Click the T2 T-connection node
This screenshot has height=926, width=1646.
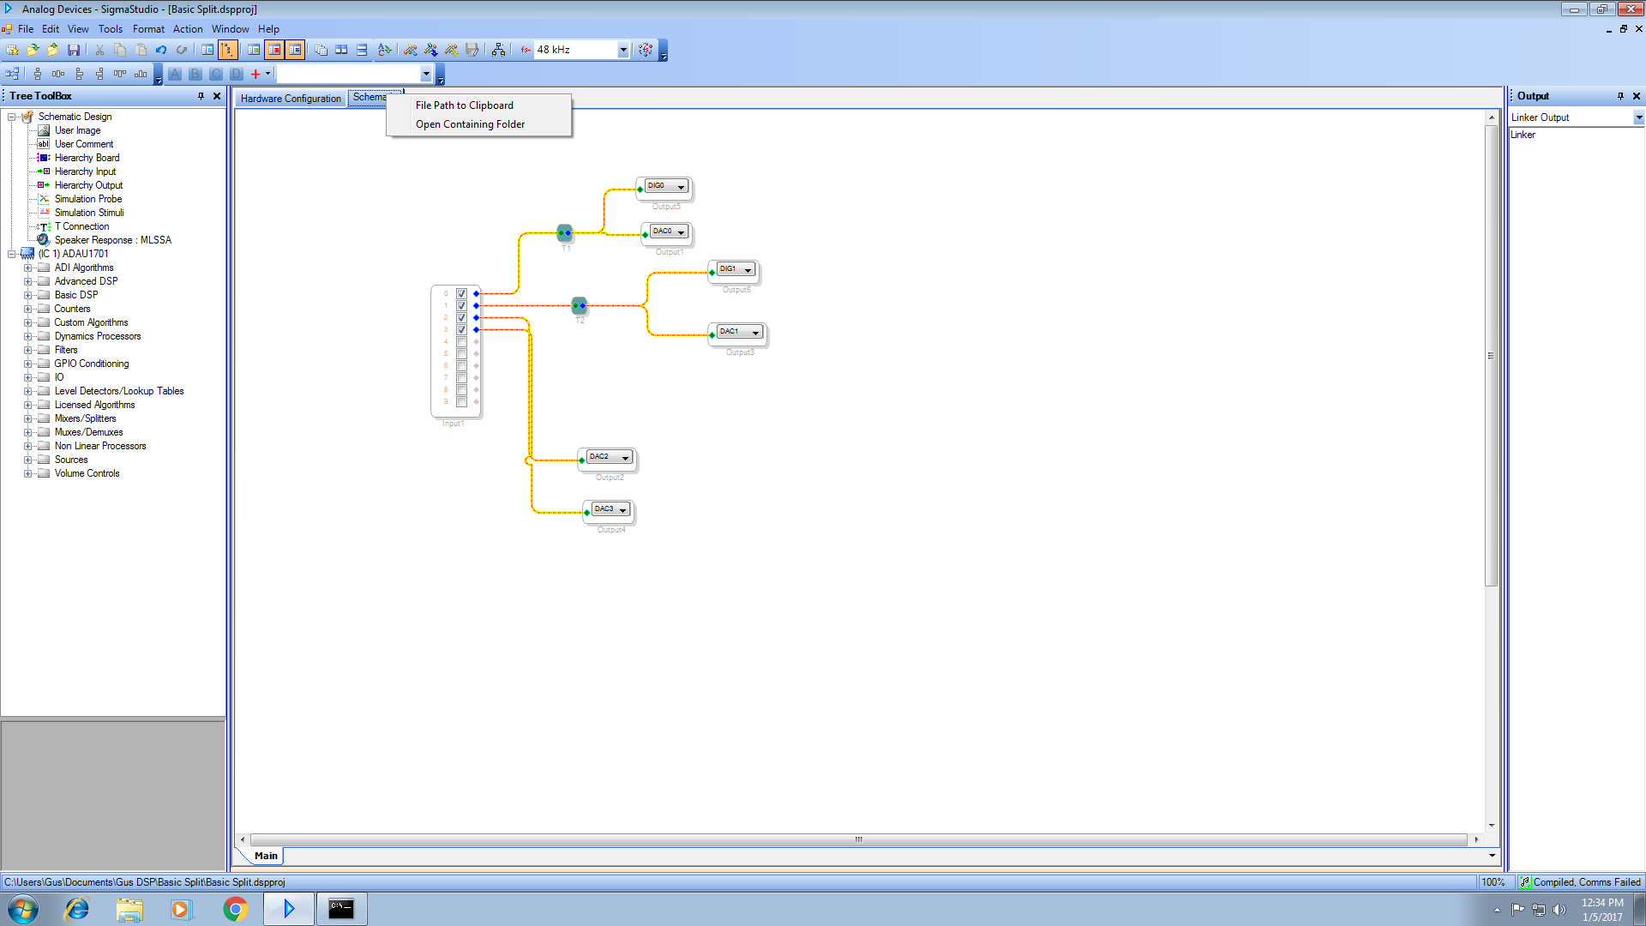pyautogui.click(x=580, y=305)
